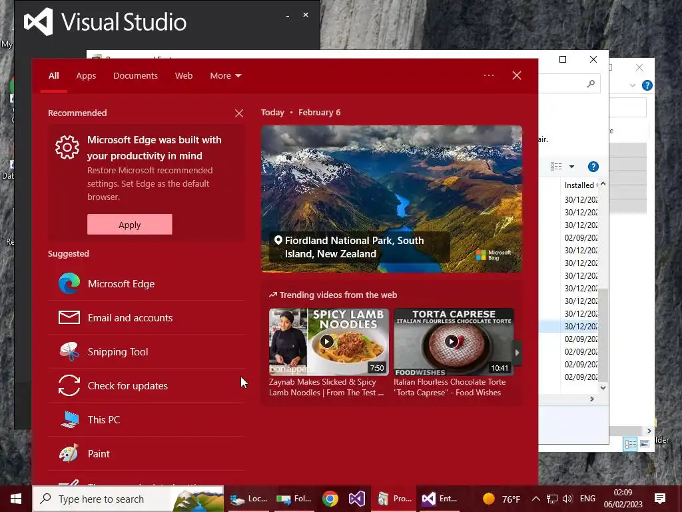Dismiss the Recommended section

[239, 113]
